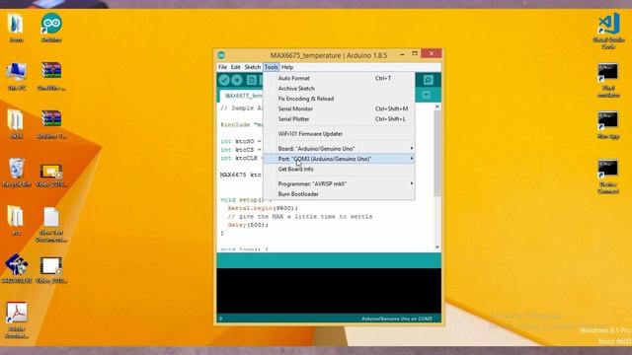
Task: Select the WinRAR archive icon in the third desktop row
Action: tap(51, 124)
